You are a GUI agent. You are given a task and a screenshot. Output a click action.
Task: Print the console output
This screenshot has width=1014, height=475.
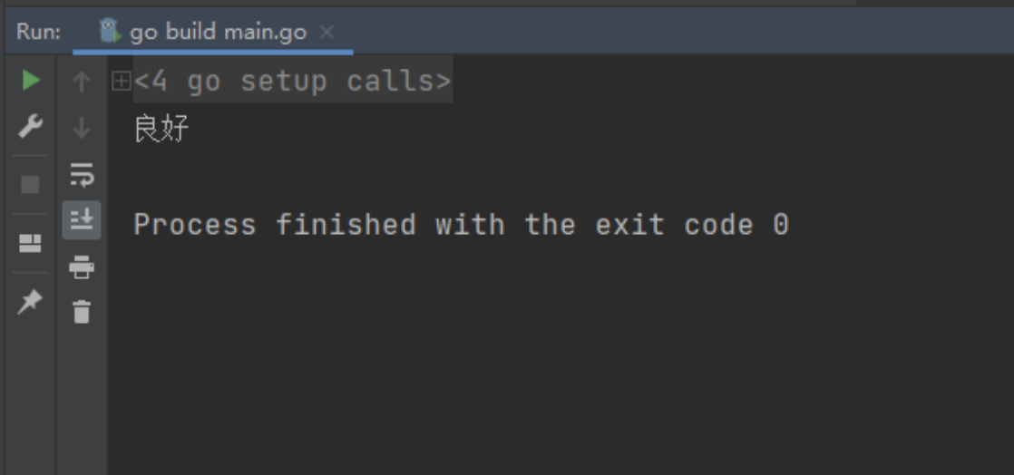82,267
